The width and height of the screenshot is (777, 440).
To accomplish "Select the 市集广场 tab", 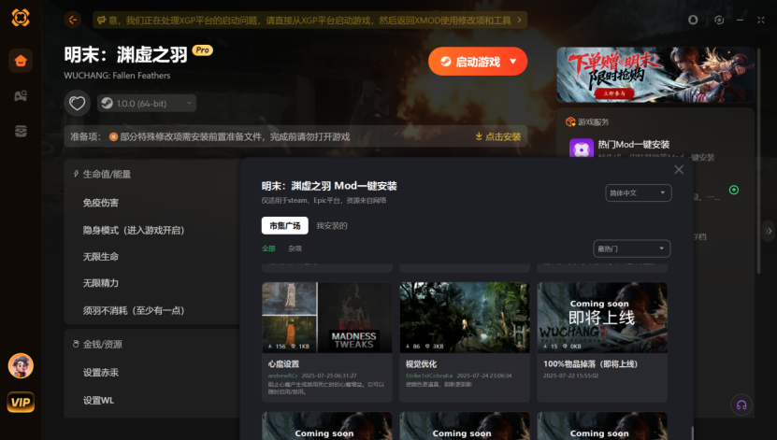I will coord(284,225).
